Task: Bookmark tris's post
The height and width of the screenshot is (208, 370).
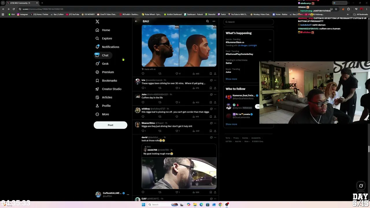Action: click(211, 88)
